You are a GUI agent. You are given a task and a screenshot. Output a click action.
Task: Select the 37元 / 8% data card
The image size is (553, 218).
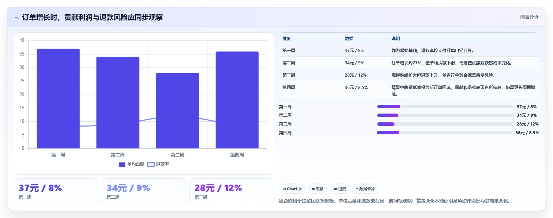click(x=56, y=191)
